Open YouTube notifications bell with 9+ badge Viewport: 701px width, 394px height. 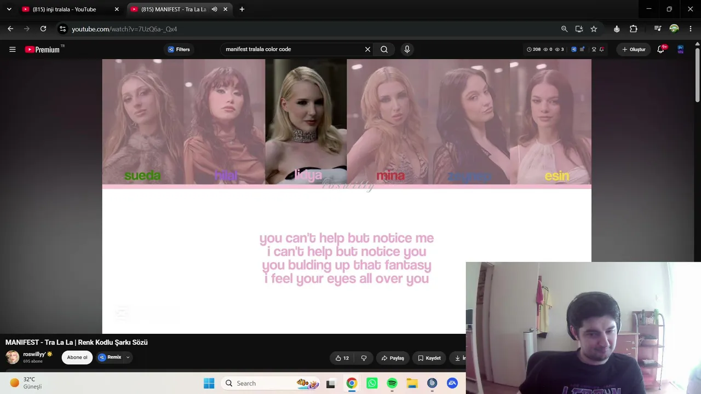pyautogui.click(x=661, y=49)
